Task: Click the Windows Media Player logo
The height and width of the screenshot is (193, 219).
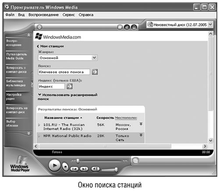Action: click(20, 164)
